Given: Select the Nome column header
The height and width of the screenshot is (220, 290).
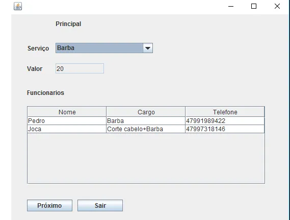Looking at the screenshot, I should (67, 112).
